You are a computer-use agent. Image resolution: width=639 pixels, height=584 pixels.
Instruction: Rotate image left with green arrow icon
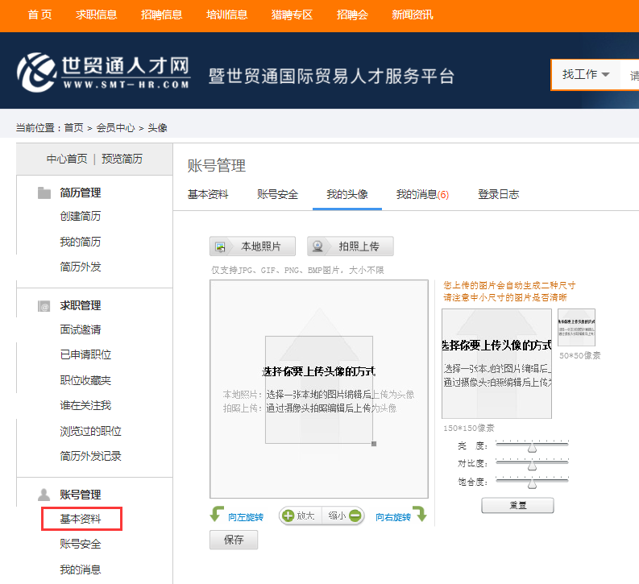coord(217,516)
